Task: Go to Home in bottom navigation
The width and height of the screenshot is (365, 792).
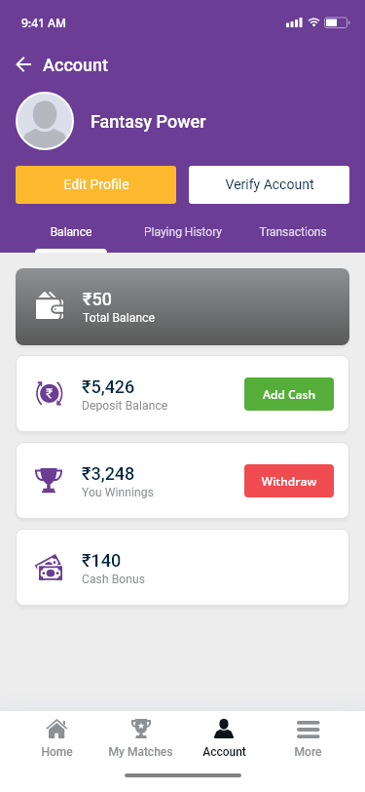Action: [x=56, y=738]
